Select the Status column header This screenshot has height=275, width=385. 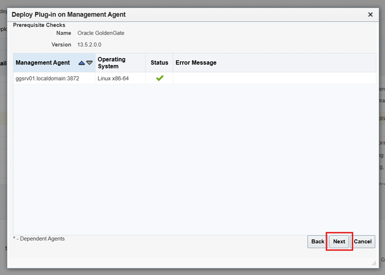159,63
